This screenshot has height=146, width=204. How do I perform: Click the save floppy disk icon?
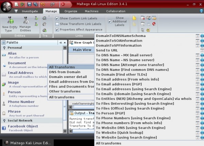[29, 4]
